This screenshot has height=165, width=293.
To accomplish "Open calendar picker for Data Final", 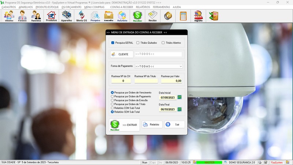I will click(x=179, y=109).
